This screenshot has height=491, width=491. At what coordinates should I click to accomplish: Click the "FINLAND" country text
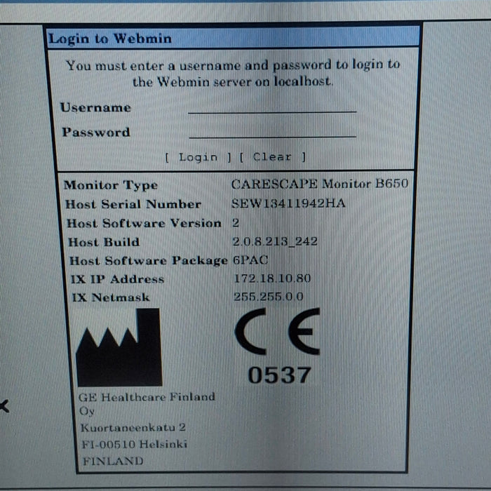pyautogui.click(x=113, y=461)
